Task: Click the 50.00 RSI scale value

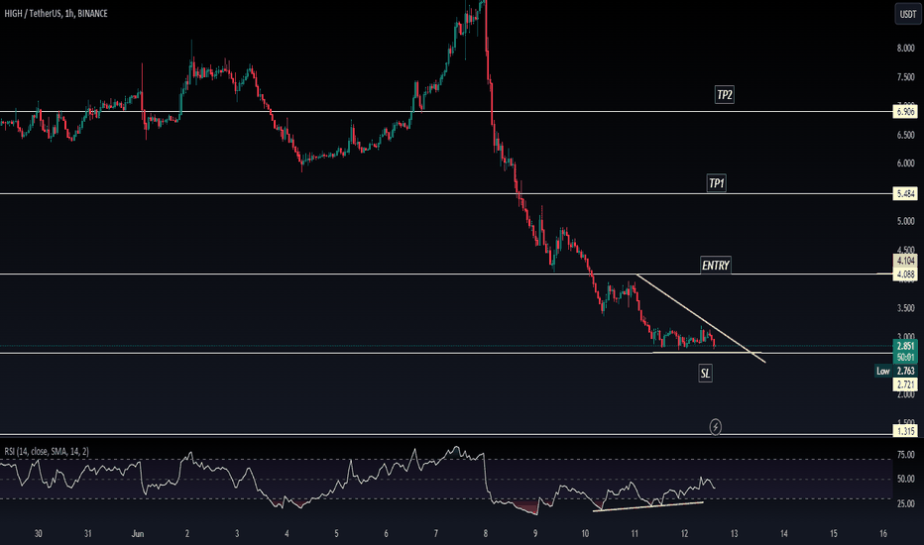Action: pos(906,479)
